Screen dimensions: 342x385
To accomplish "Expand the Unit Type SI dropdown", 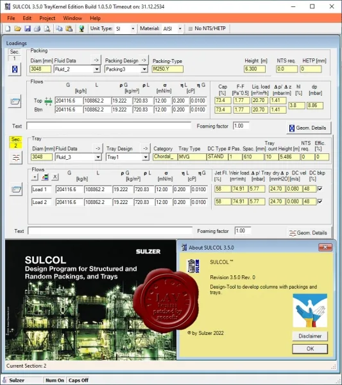I will pyautogui.click(x=133, y=29).
